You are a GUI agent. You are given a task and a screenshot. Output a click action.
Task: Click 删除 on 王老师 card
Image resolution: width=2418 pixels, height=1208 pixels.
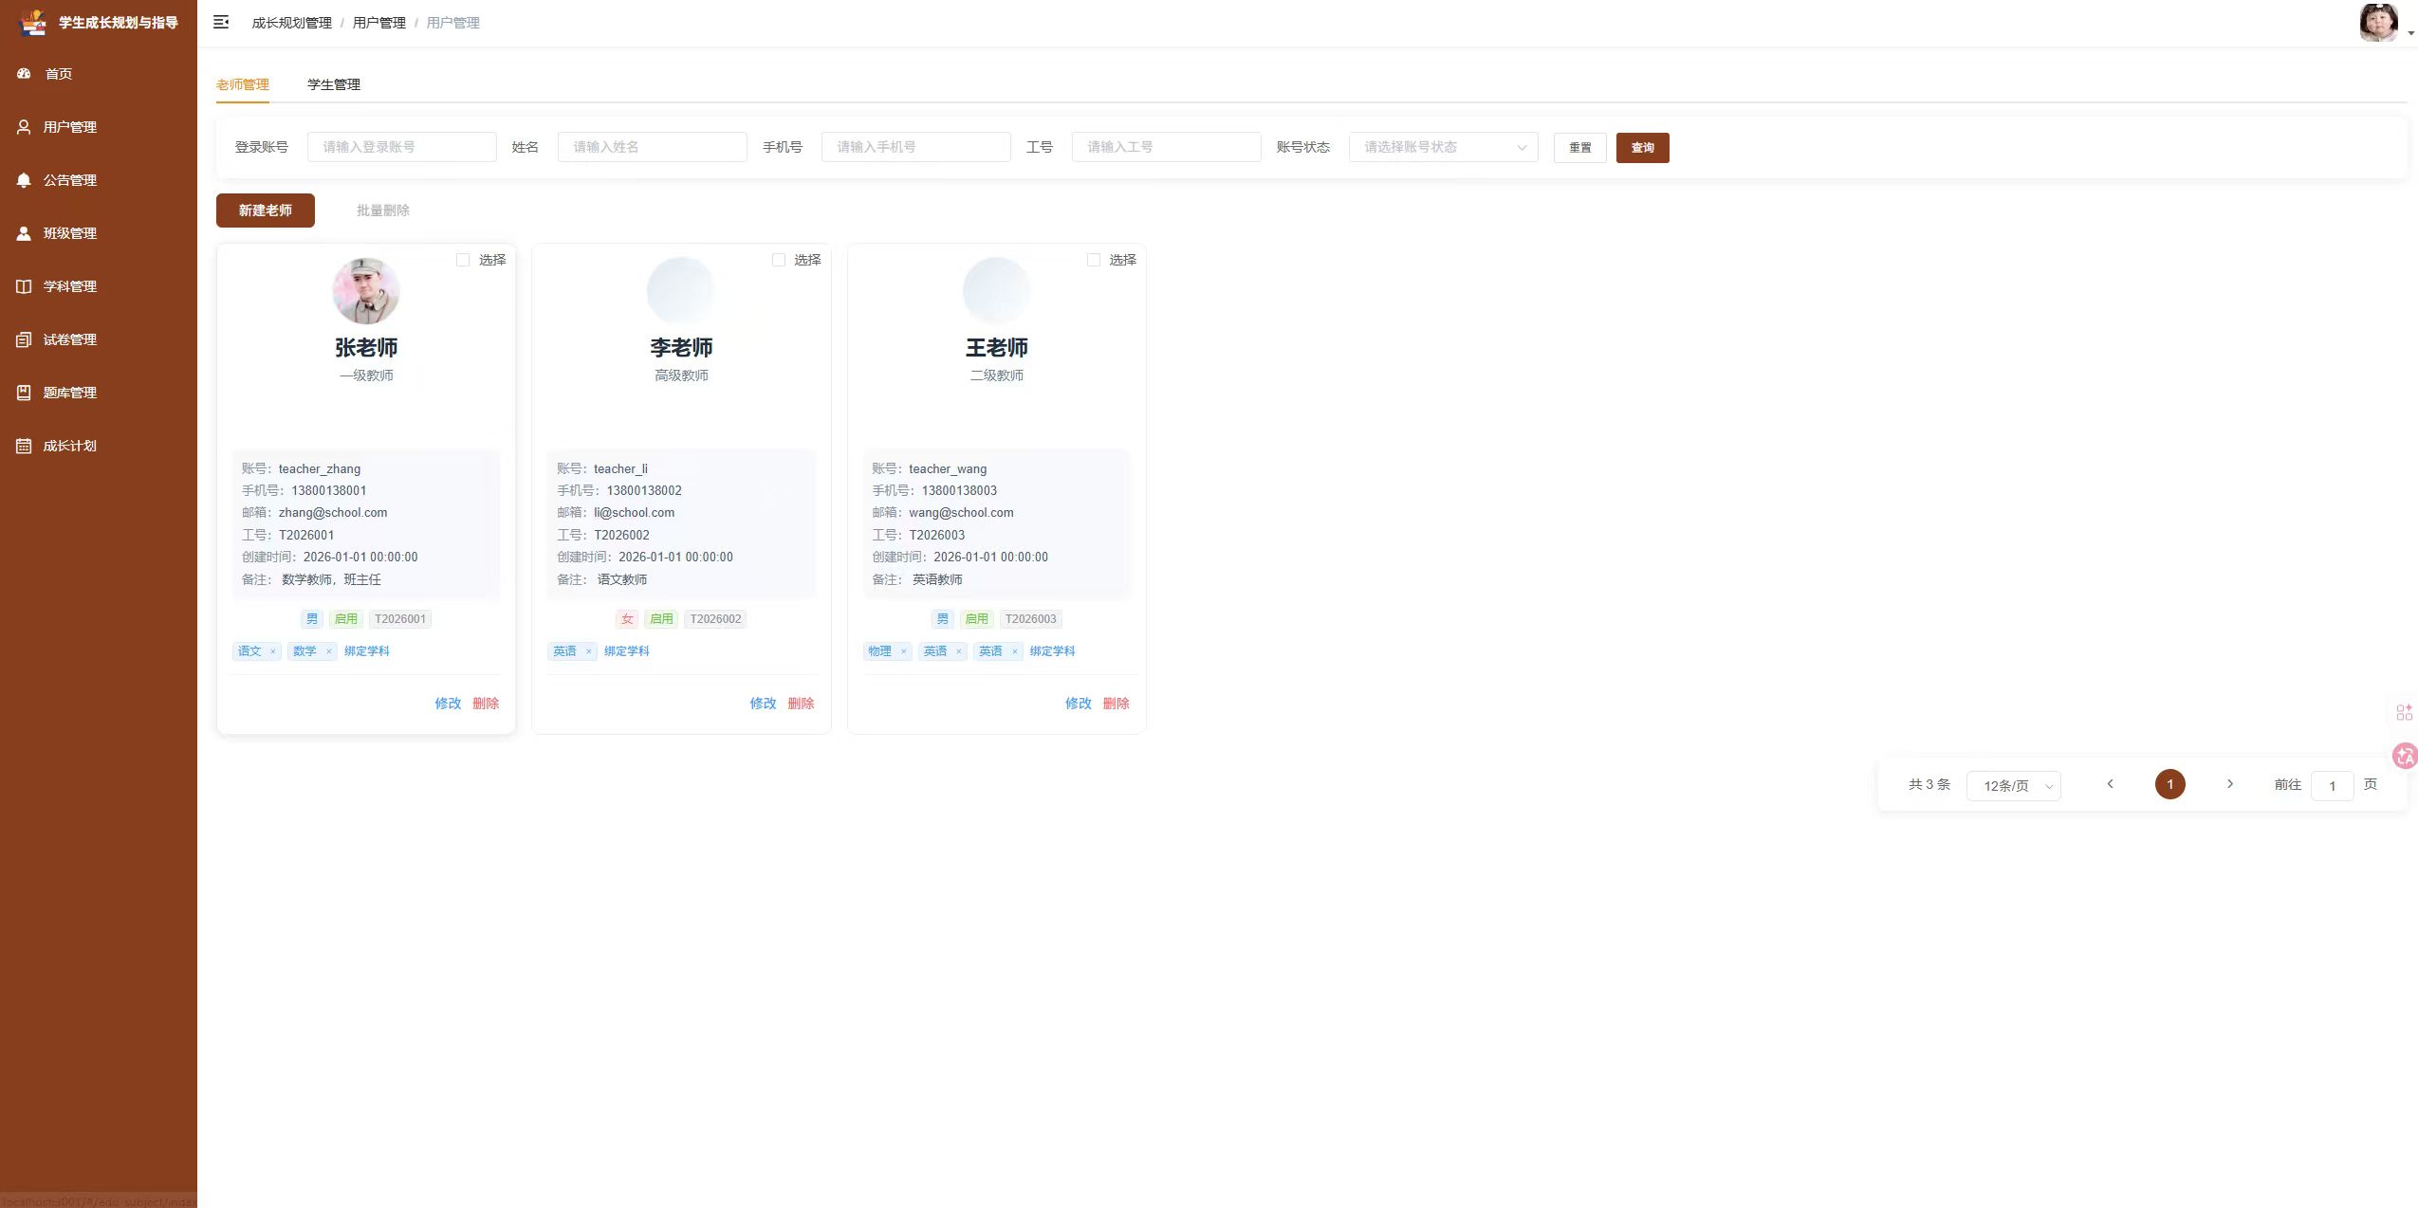(1117, 704)
